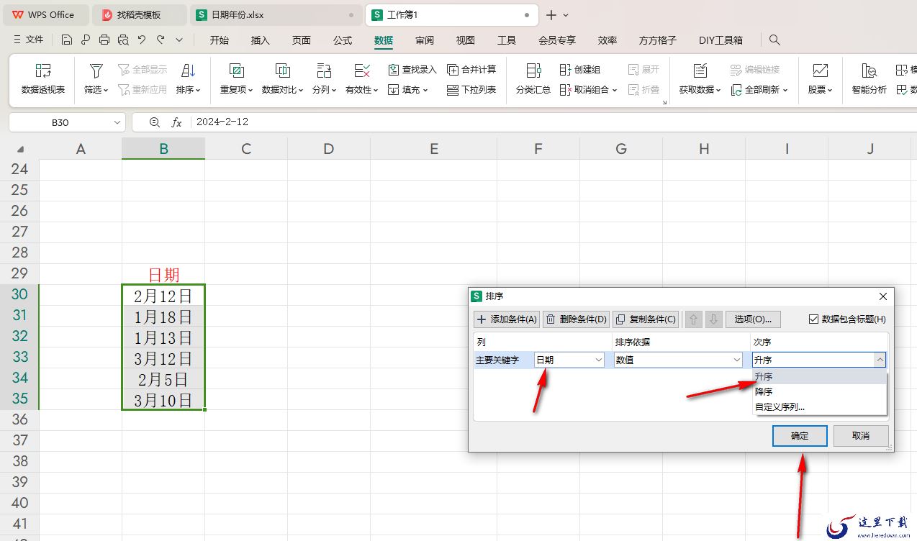Click the search magnifier in menu bar
This screenshot has height=541, width=917.
pos(774,40)
